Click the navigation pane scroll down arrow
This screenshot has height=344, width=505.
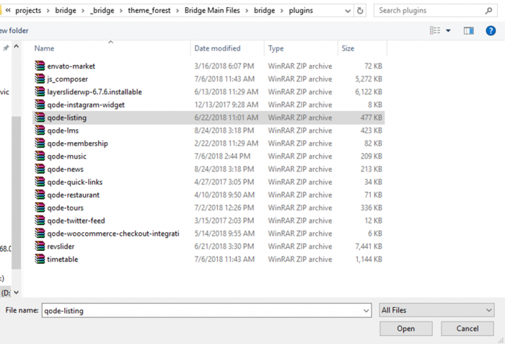click(x=17, y=293)
